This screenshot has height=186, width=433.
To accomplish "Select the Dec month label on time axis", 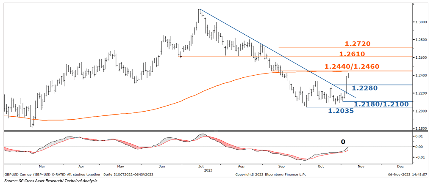I will (x=400, y=167).
